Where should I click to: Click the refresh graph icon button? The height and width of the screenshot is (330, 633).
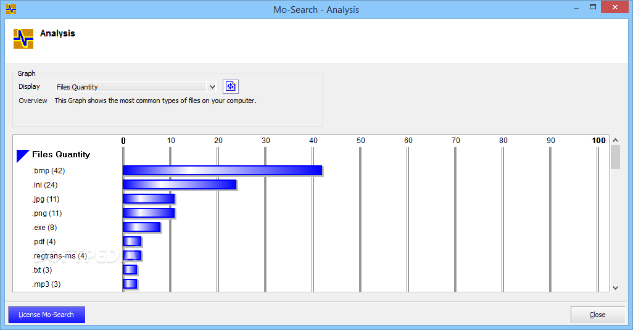[x=231, y=86]
